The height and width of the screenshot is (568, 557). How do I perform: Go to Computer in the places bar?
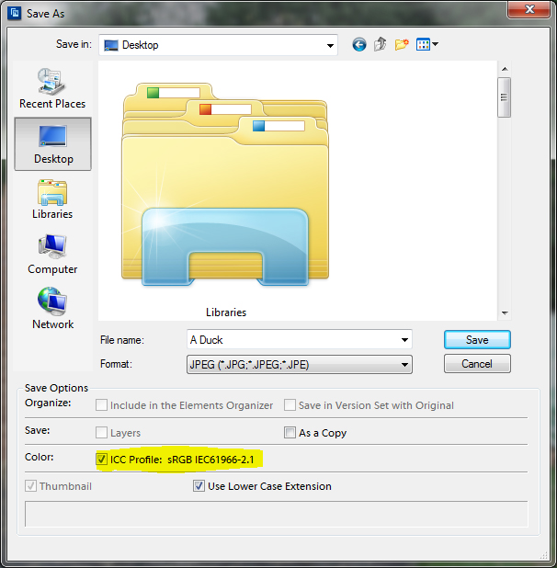click(x=52, y=255)
